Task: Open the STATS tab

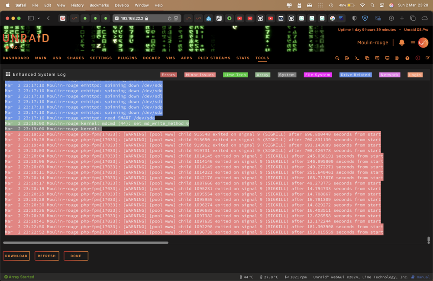Action: [x=243, y=58]
